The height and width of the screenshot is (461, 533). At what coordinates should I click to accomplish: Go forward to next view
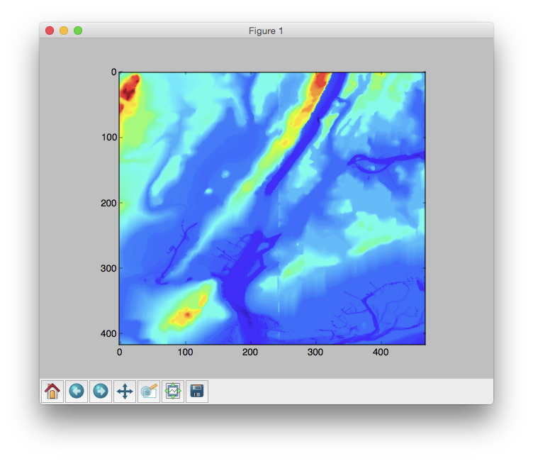[x=101, y=391]
